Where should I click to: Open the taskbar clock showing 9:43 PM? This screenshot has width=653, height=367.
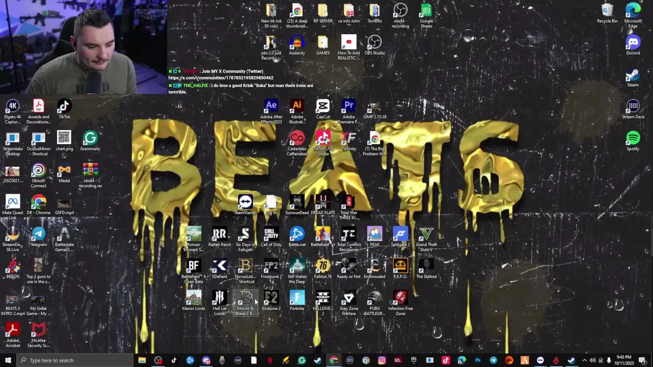click(624, 360)
